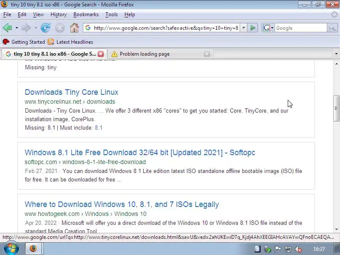
Task: Open the View menu
Action: [38, 14]
